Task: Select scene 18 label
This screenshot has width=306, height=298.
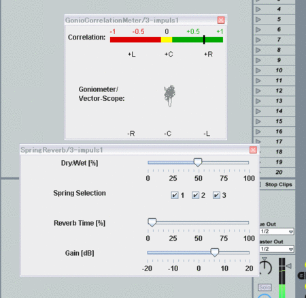Action: [279, 152]
